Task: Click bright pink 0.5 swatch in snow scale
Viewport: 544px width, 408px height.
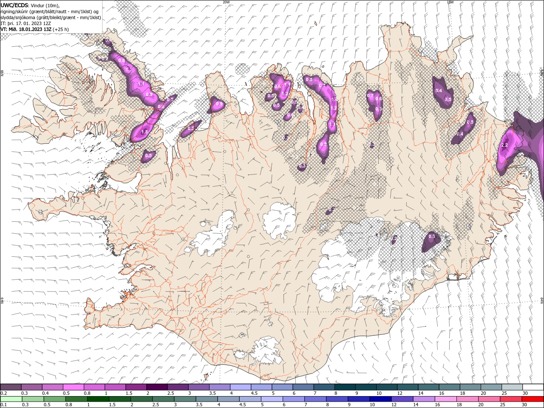Action: (73, 387)
